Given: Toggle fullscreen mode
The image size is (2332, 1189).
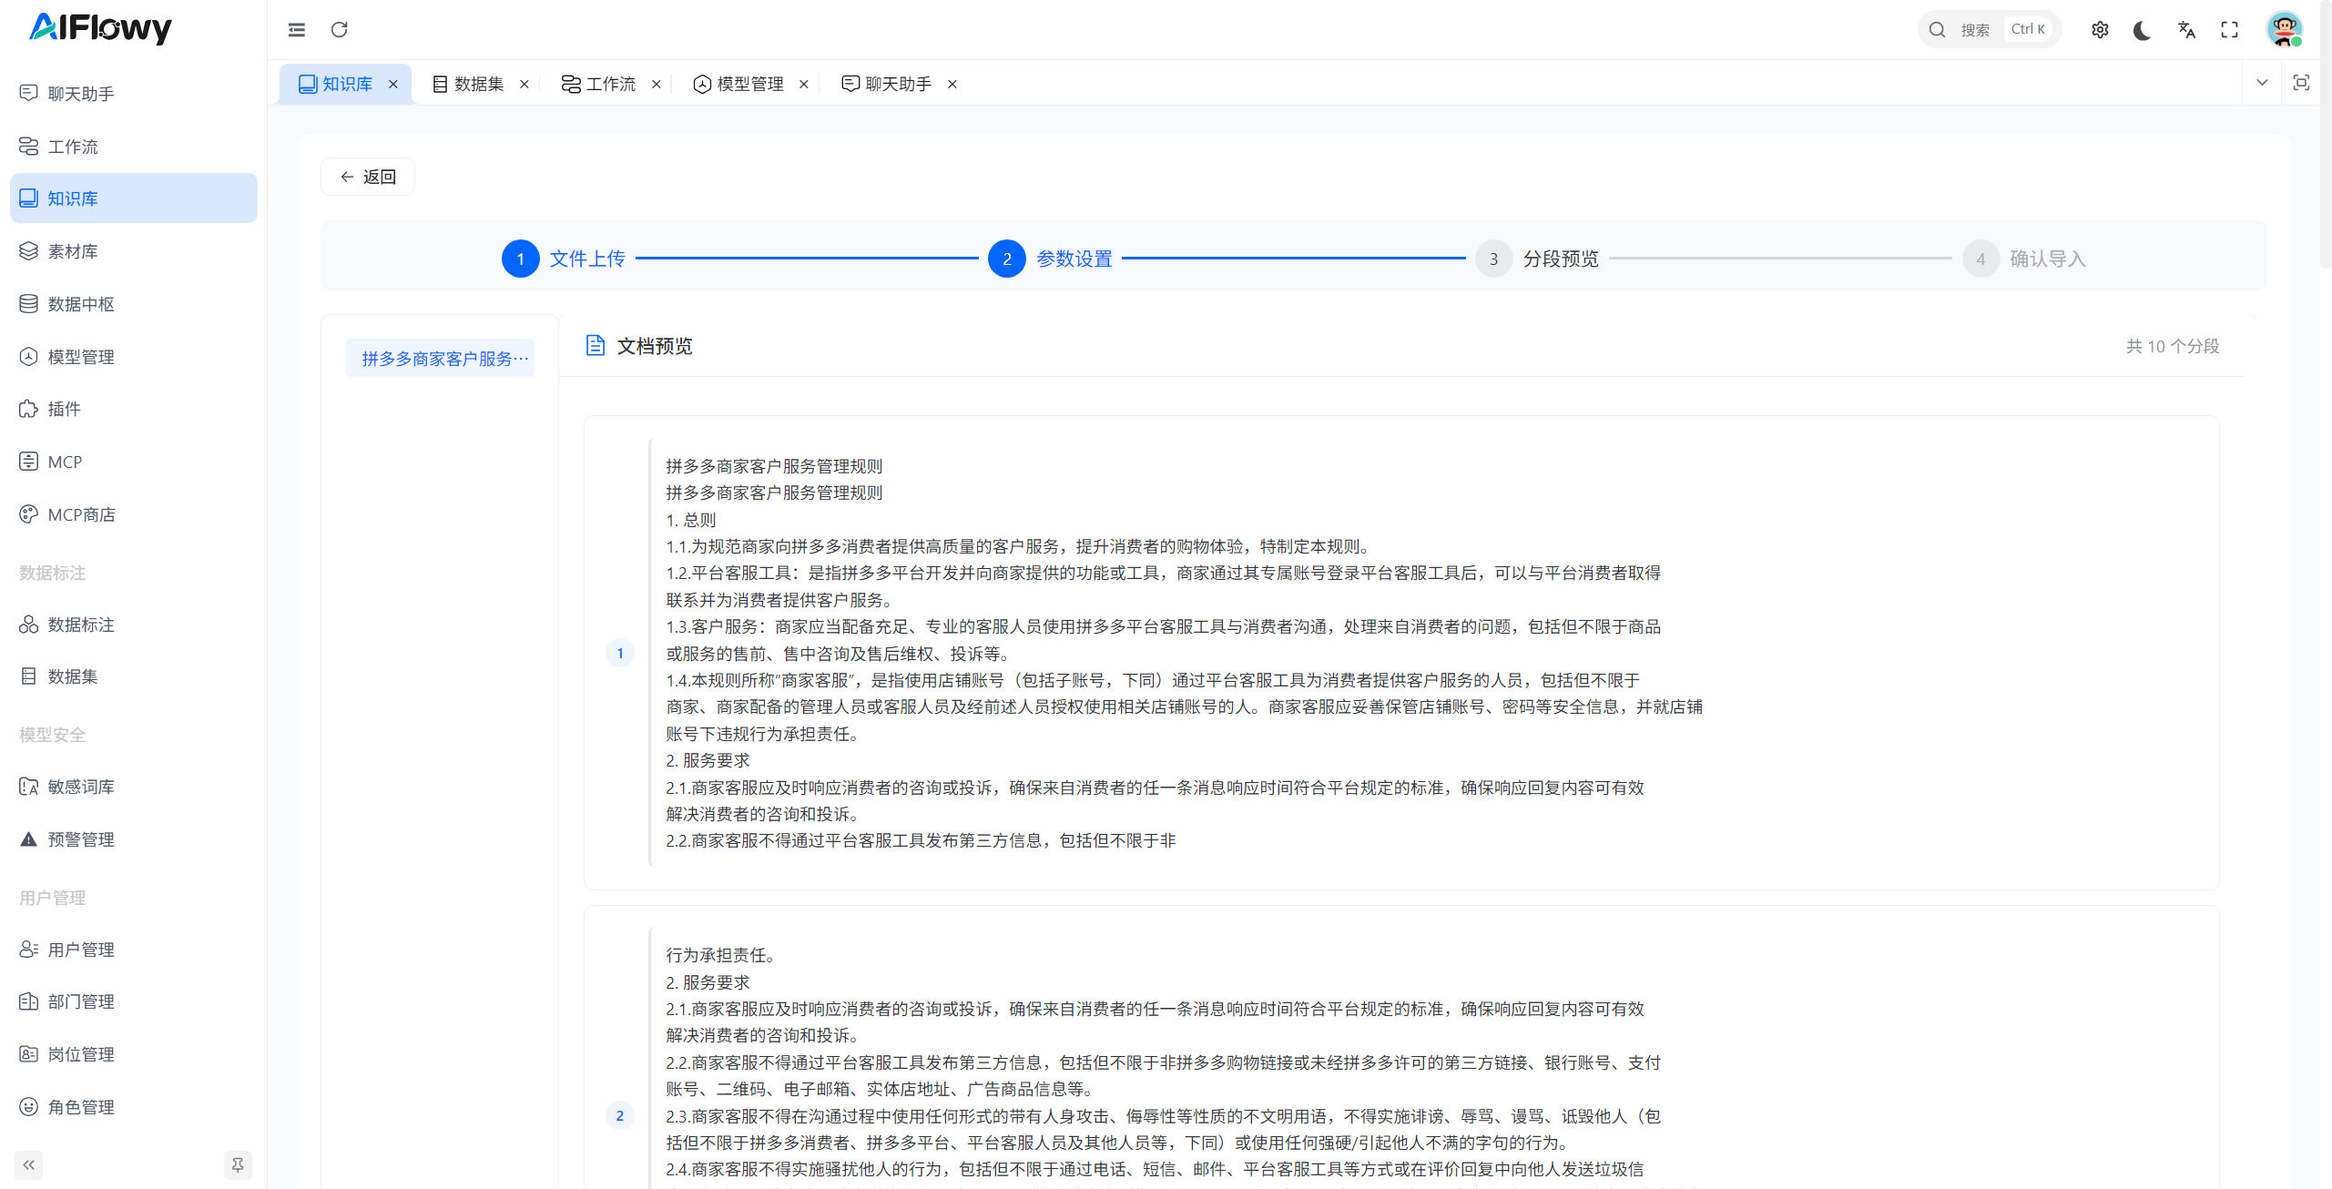Looking at the screenshot, I should pos(2229,29).
